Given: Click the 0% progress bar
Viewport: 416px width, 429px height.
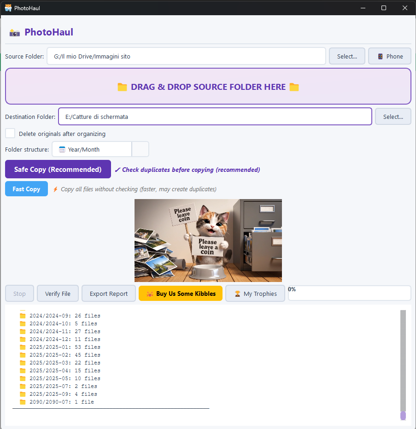Looking at the screenshot, I should pyautogui.click(x=349, y=293).
